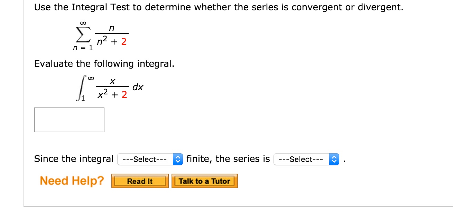
Task: Click the up arrow on the integral dropdown stepper
Action: 178,157
